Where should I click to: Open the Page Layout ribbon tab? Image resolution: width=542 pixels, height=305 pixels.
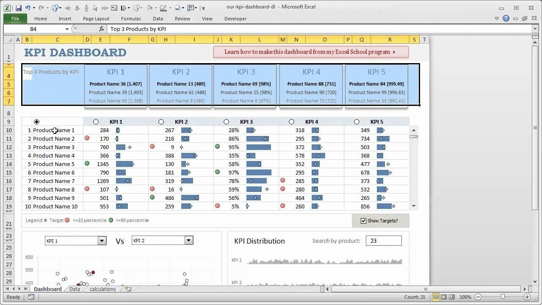(96, 19)
